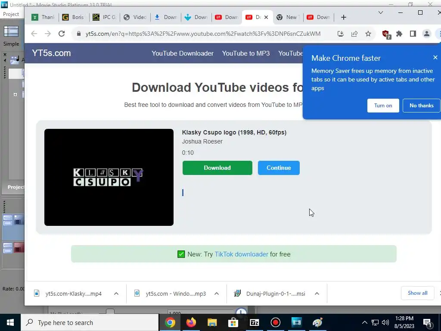This screenshot has width=441, height=331.
Task: Open File Explorer from the taskbar
Action: [212, 322]
